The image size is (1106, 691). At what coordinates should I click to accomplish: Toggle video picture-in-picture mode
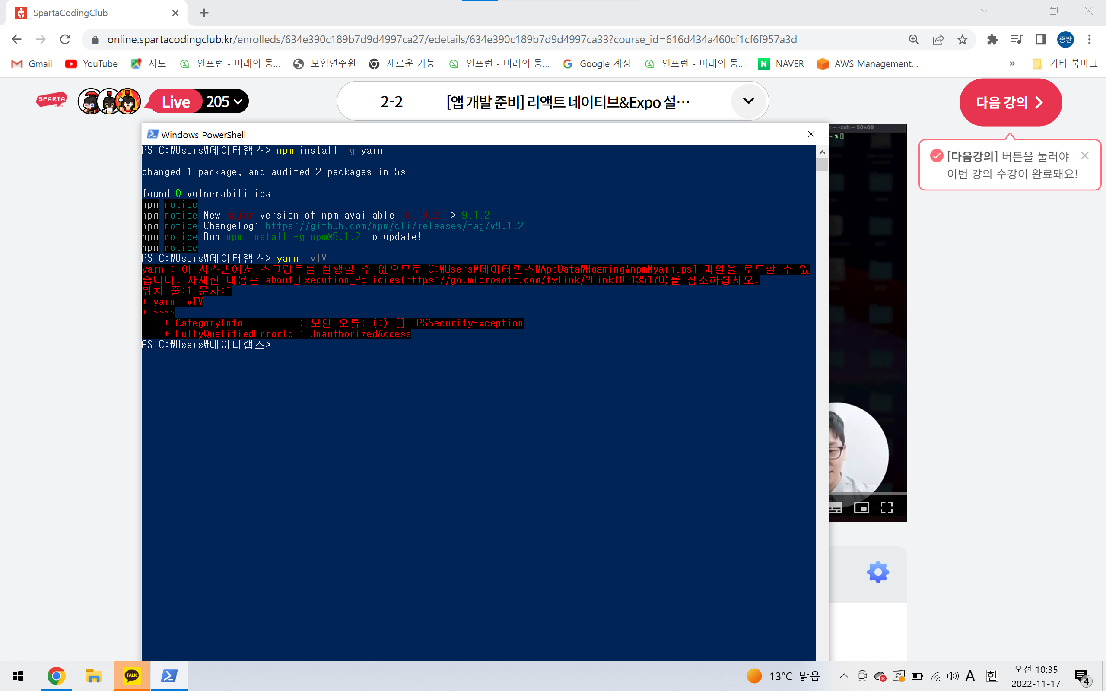(x=861, y=508)
